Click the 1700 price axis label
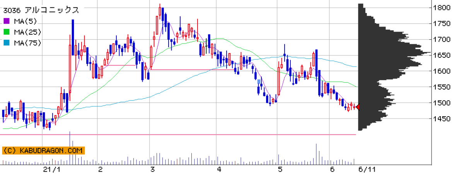The height and width of the screenshot is (174, 464). (442, 39)
